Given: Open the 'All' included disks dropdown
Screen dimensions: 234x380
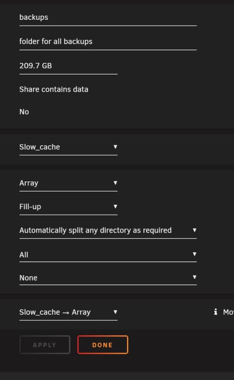Looking at the screenshot, I should pyautogui.click(x=108, y=254).
